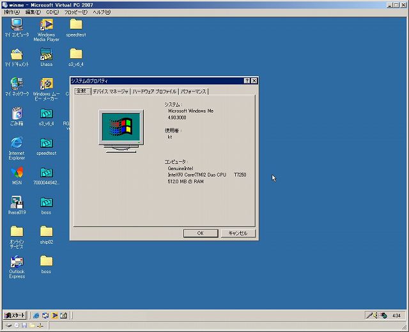Open the CD(C) menu
409x332 pixels.
(x=52, y=12)
